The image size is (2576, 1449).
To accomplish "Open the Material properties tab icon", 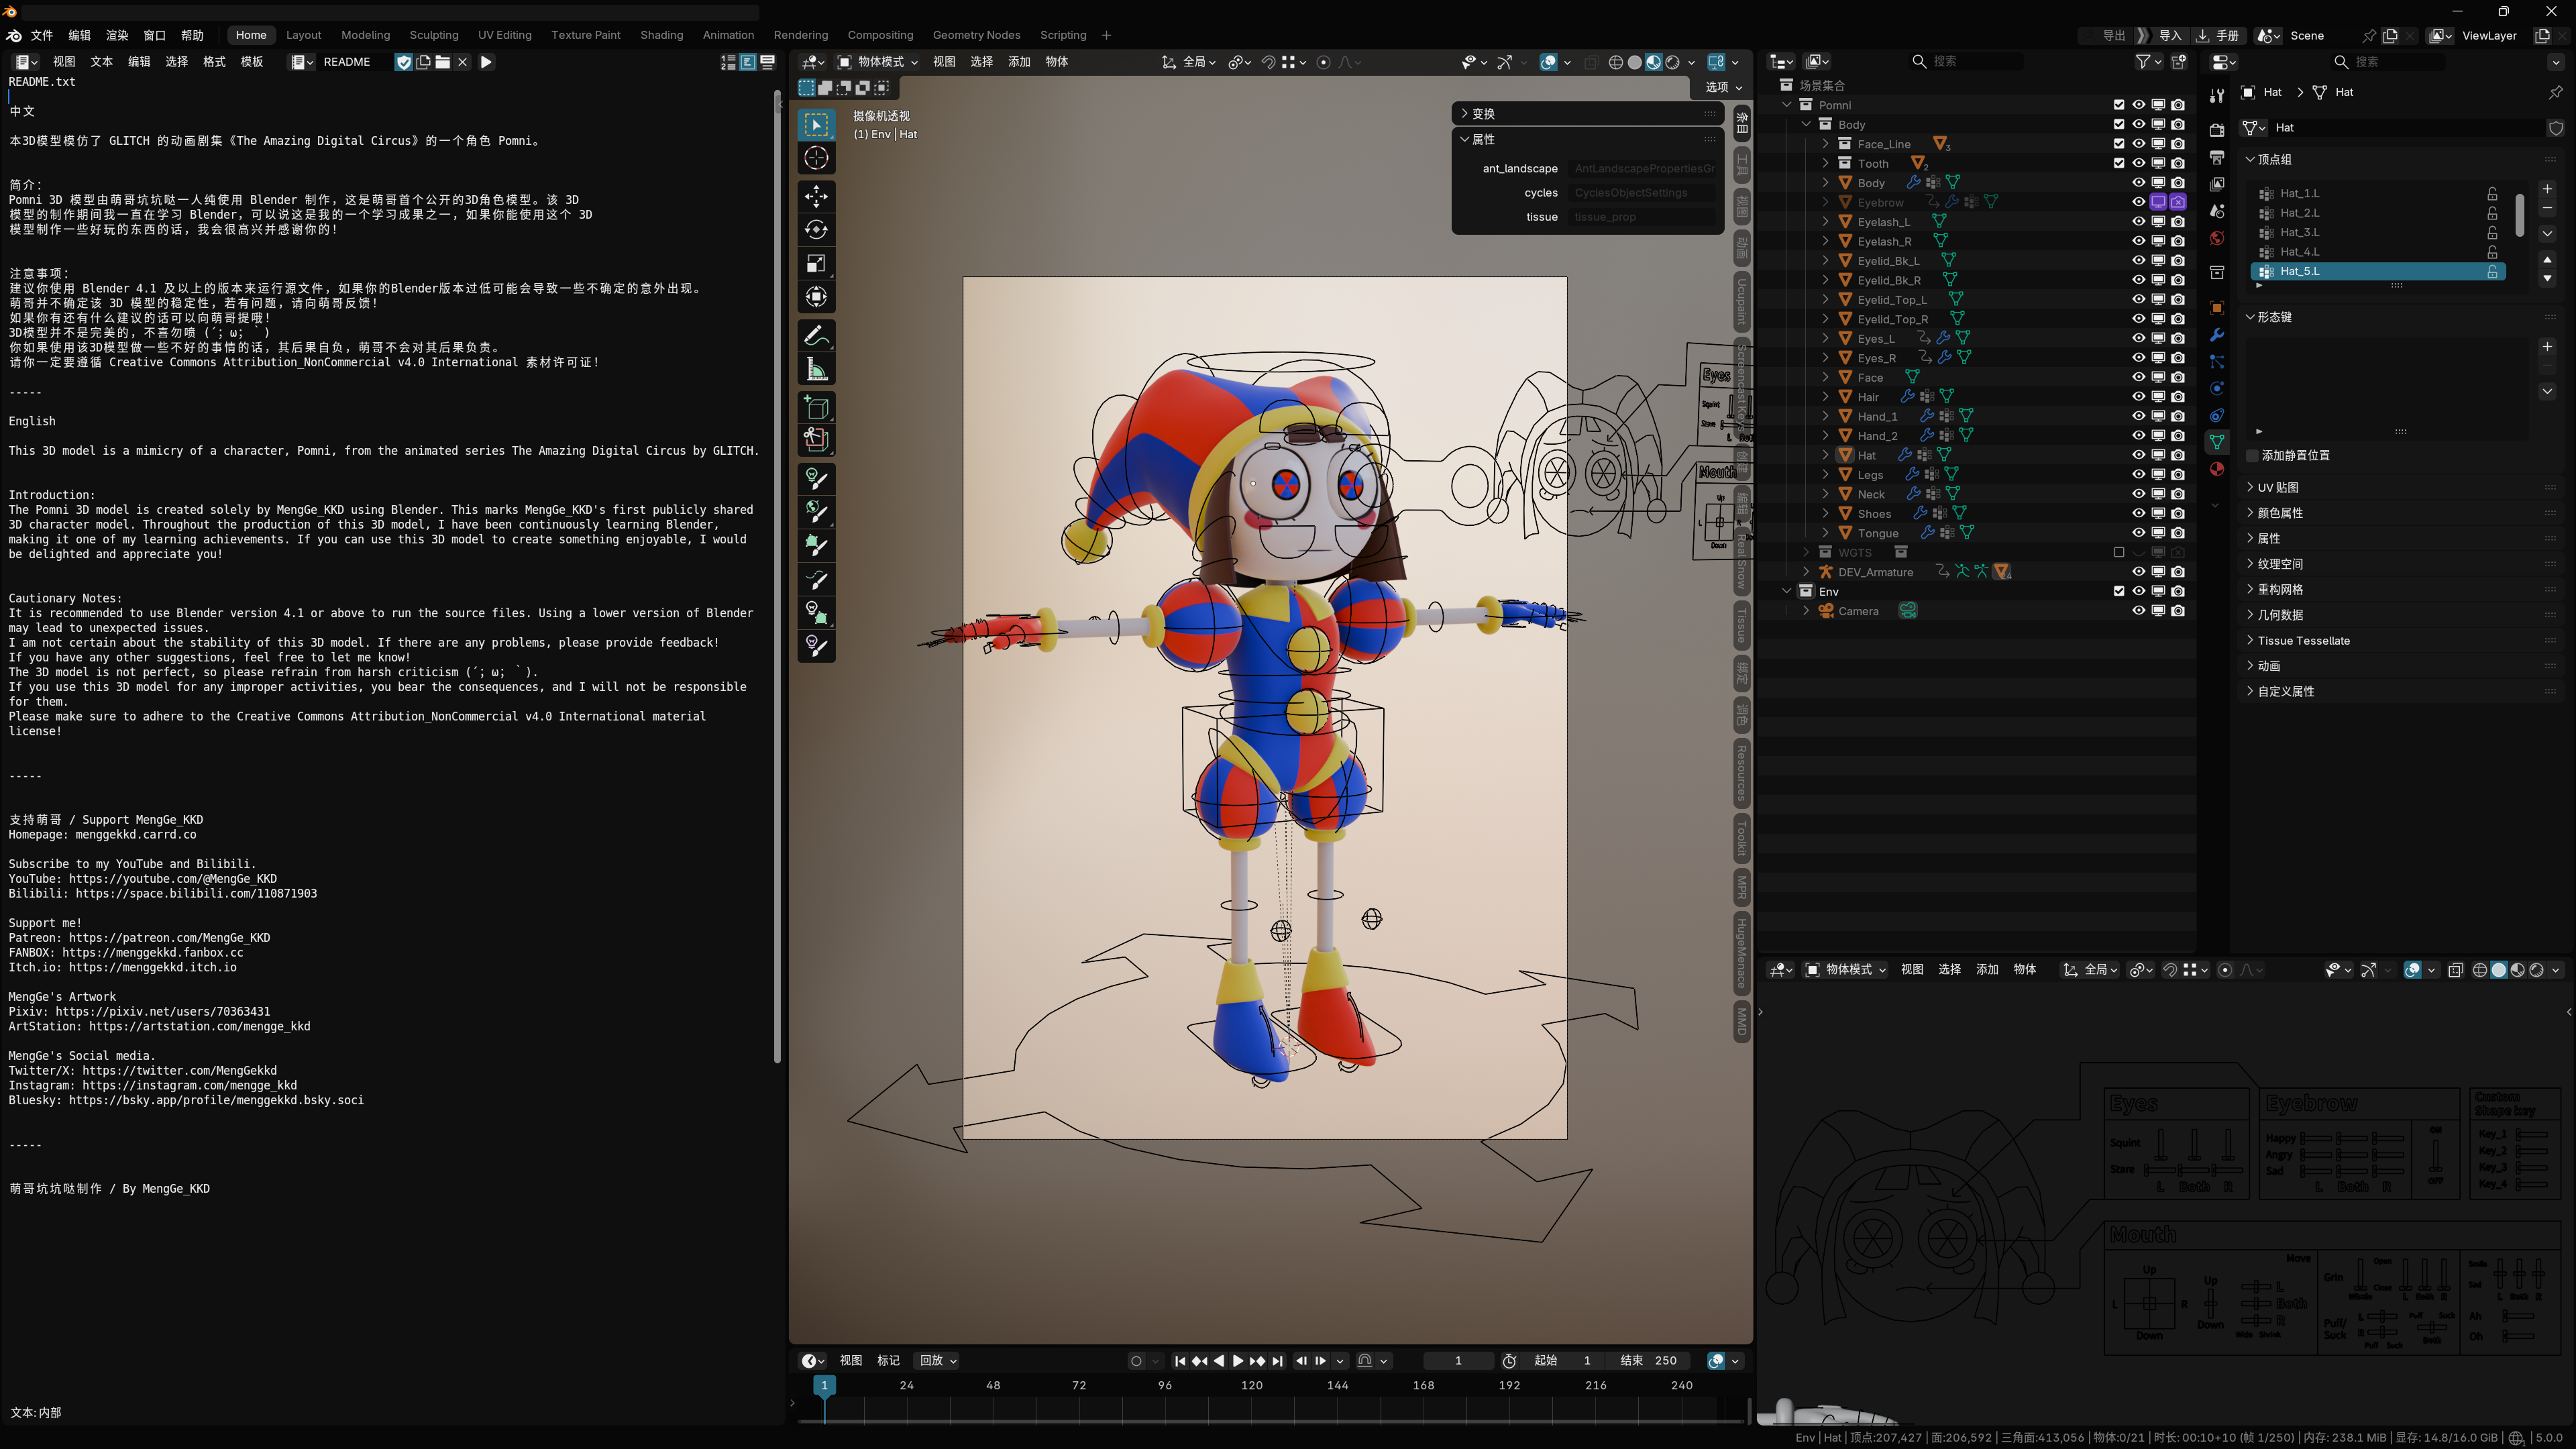I will click(x=2217, y=469).
